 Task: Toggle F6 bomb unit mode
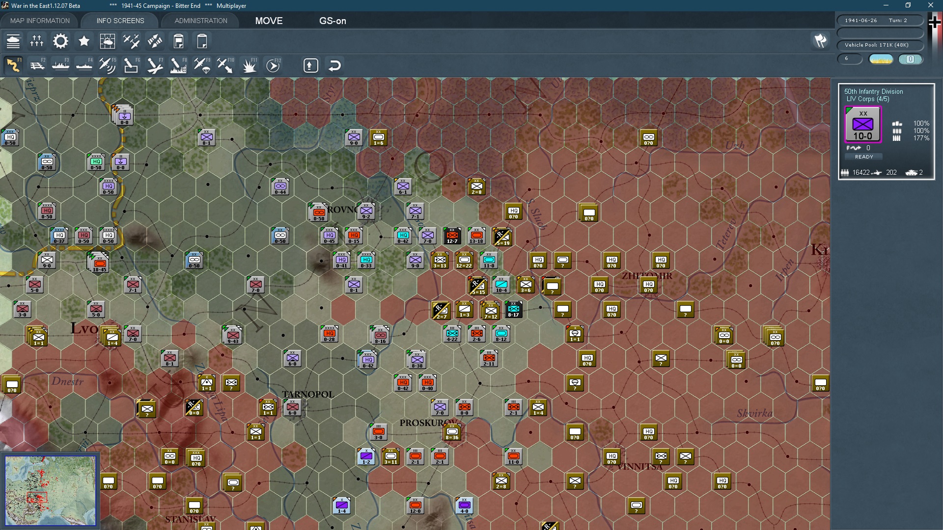(x=131, y=65)
